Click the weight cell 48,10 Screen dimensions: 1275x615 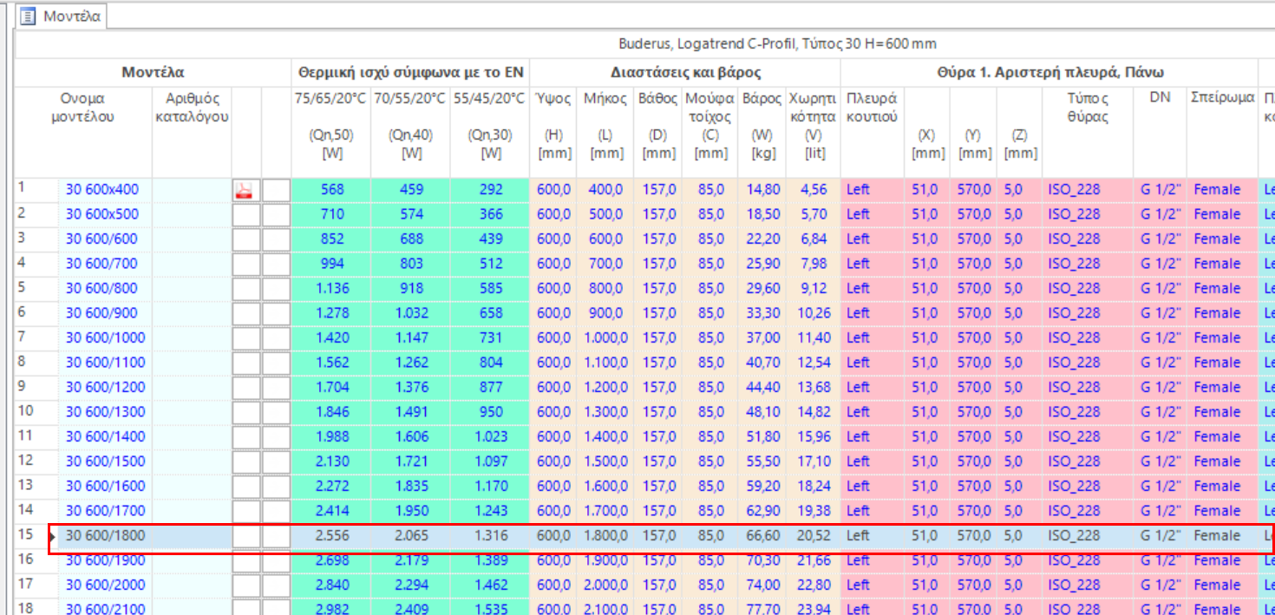pyautogui.click(x=762, y=412)
